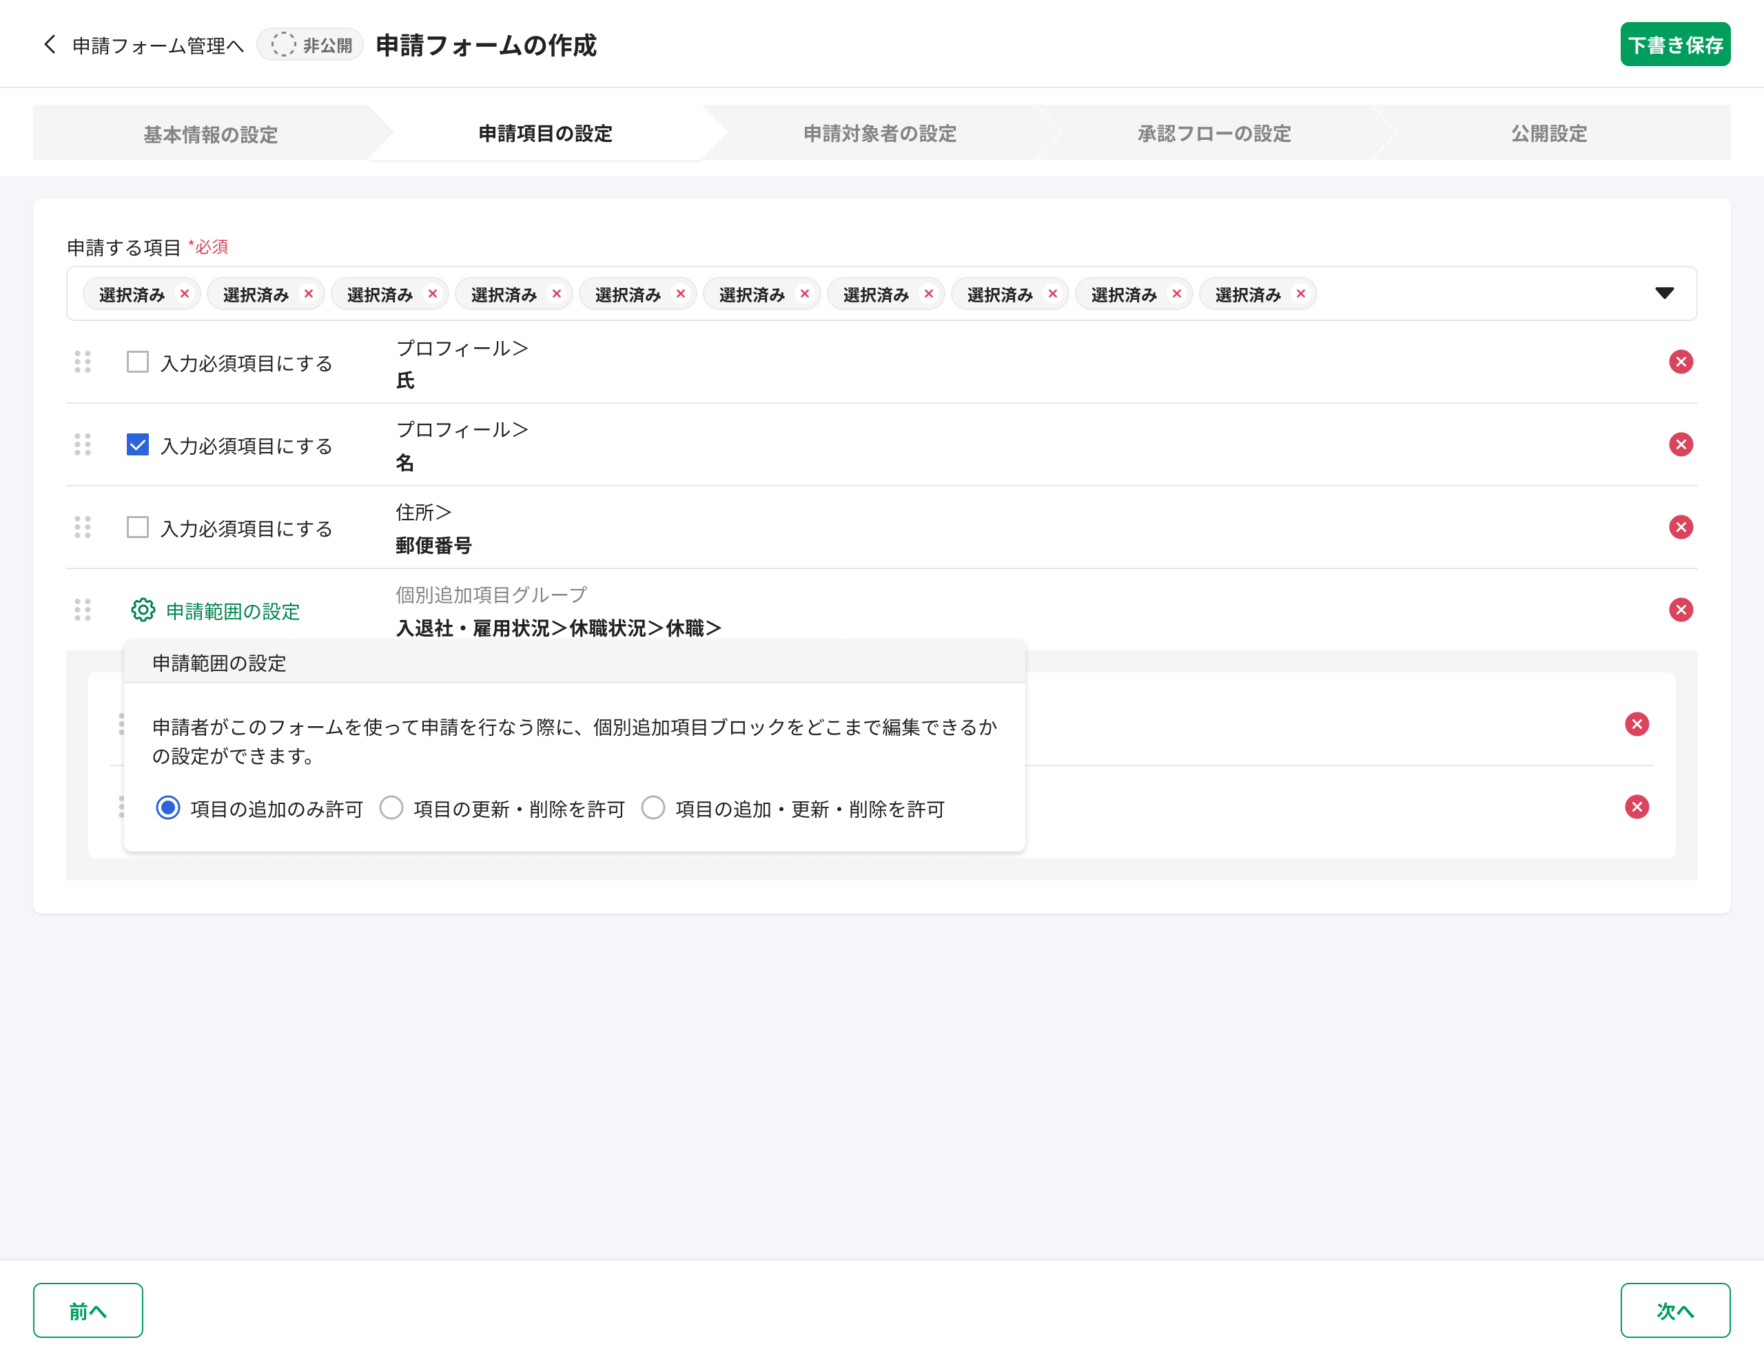Click the back chevron beside 申請フォーム管理へ
Screen dimensions: 1764x1360
(50, 45)
